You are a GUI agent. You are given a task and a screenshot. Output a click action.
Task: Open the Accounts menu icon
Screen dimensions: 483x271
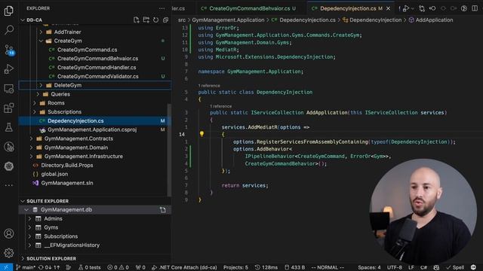pyautogui.click(x=8, y=234)
